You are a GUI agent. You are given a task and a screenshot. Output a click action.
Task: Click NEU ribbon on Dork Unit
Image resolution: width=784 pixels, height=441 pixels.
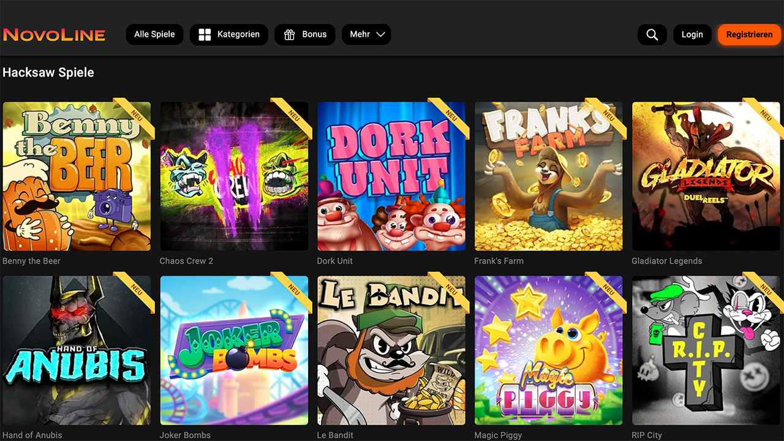[x=452, y=115]
